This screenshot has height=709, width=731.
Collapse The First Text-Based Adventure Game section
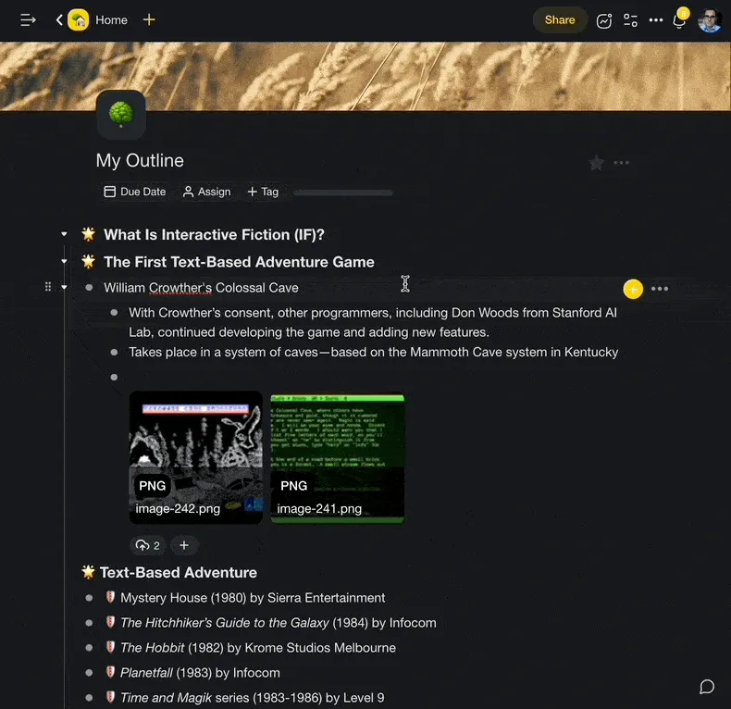[x=65, y=261]
